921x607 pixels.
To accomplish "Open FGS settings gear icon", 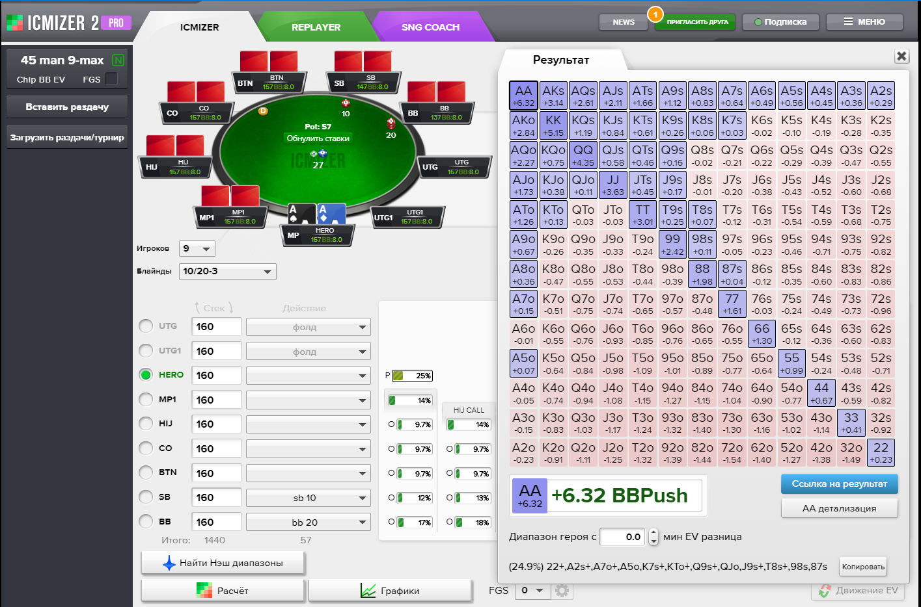I will (x=562, y=591).
